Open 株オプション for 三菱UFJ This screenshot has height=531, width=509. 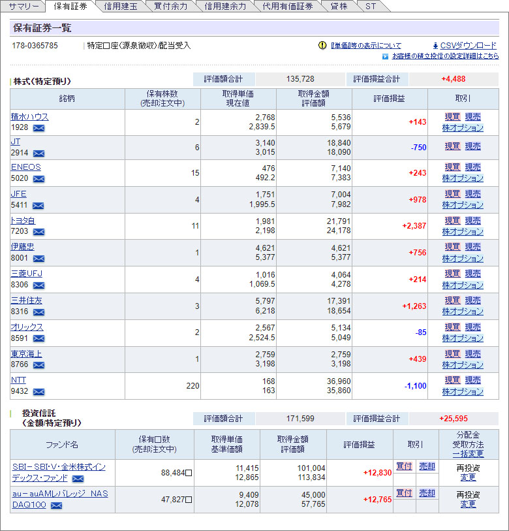[x=463, y=285]
